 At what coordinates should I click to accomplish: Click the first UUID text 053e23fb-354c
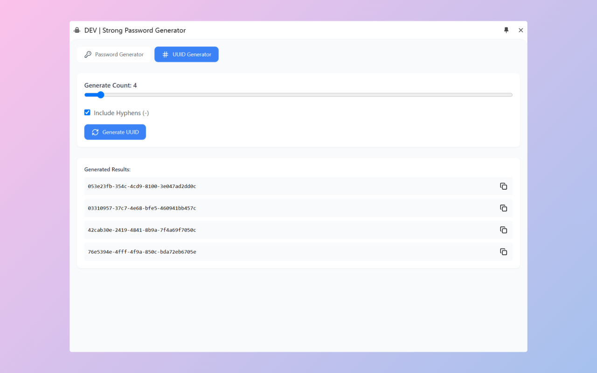click(x=142, y=186)
